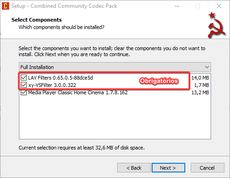Toggle the xy-VSFilter 3.0.0.322 checkbox
The image size is (230, 178).
[x=24, y=85]
